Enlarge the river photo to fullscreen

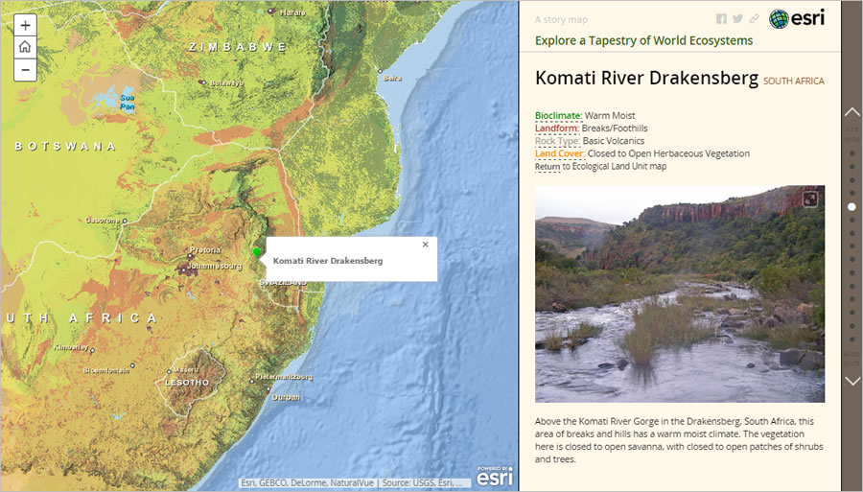[x=810, y=199]
